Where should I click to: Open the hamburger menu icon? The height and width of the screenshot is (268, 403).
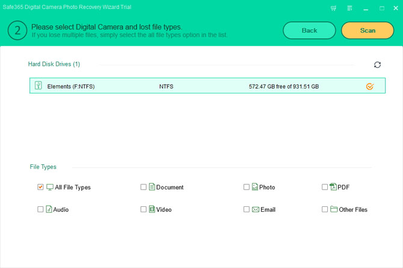coord(349,8)
